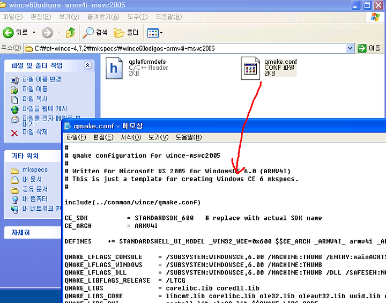Image resolution: width=386 pixels, height=303 pixels.
Task: Open Explorer 파일(F) menu
Action: (12, 17)
